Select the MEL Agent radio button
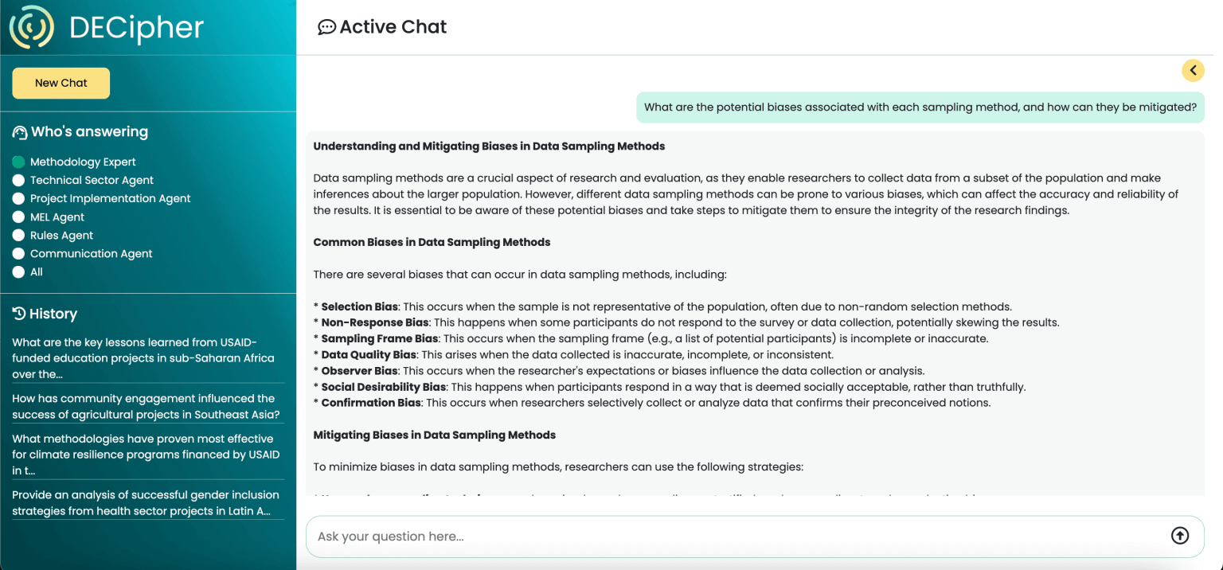This screenshot has width=1223, height=570. (18, 217)
